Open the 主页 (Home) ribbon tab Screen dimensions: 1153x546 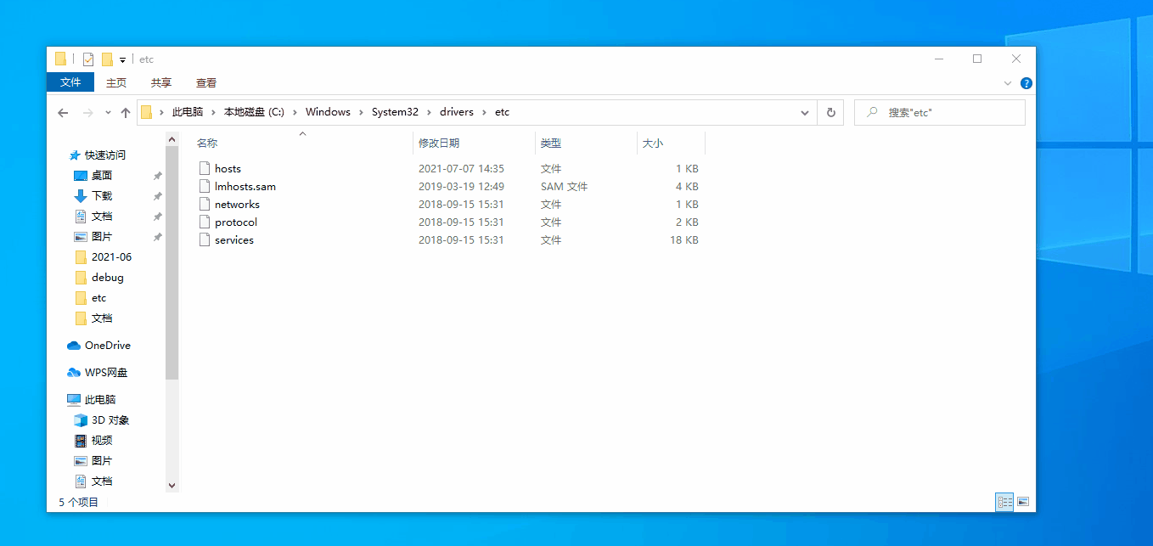116,82
